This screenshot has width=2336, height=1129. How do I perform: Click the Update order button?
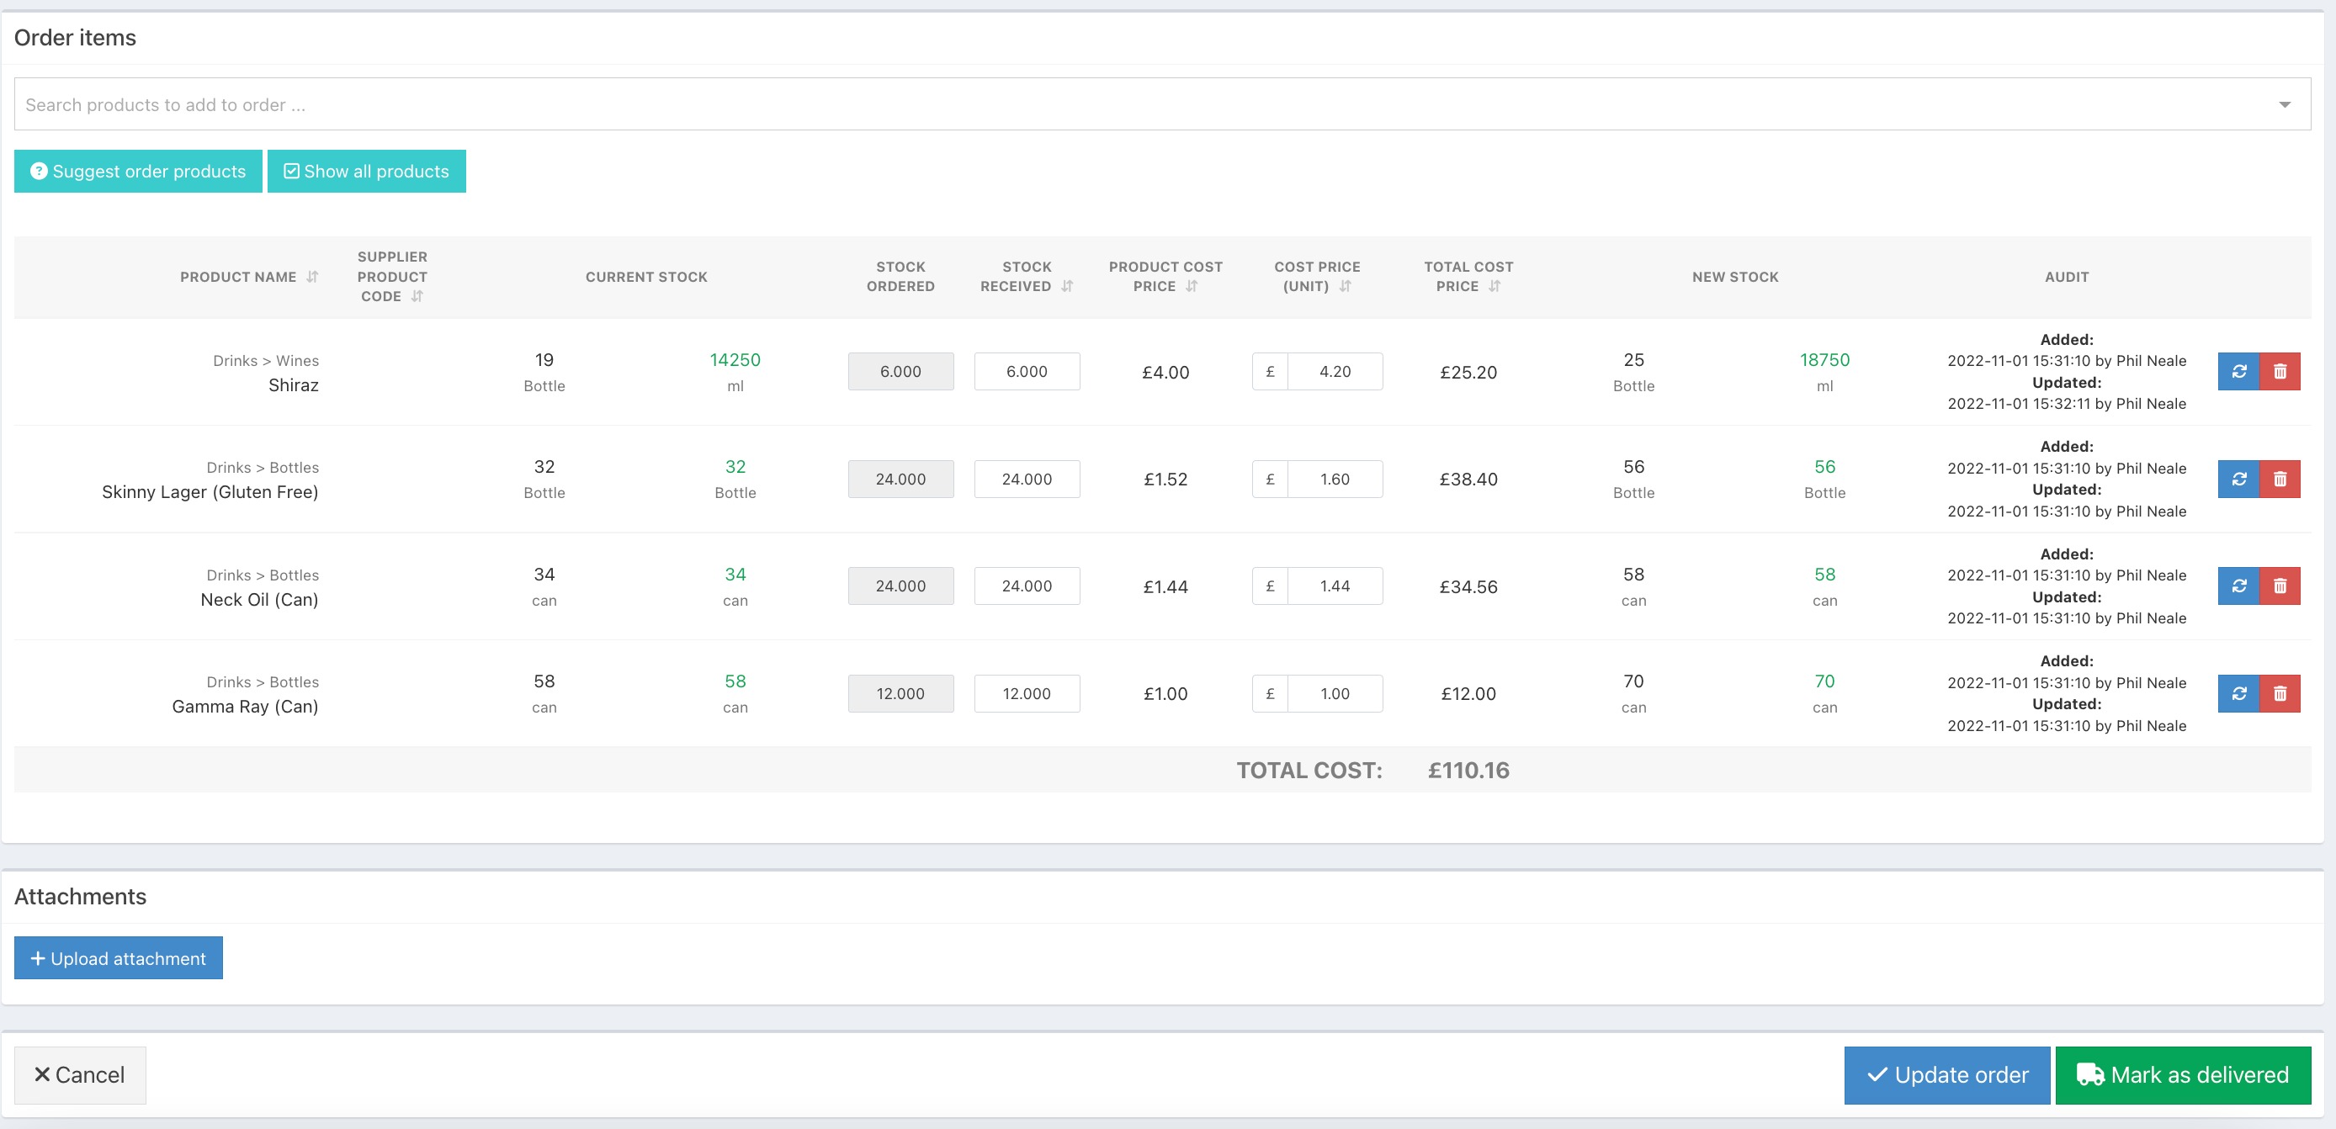[x=1946, y=1075]
